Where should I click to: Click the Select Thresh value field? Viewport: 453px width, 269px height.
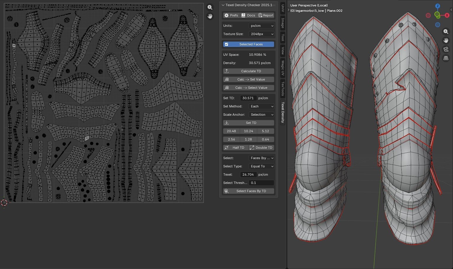coord(261,183)
